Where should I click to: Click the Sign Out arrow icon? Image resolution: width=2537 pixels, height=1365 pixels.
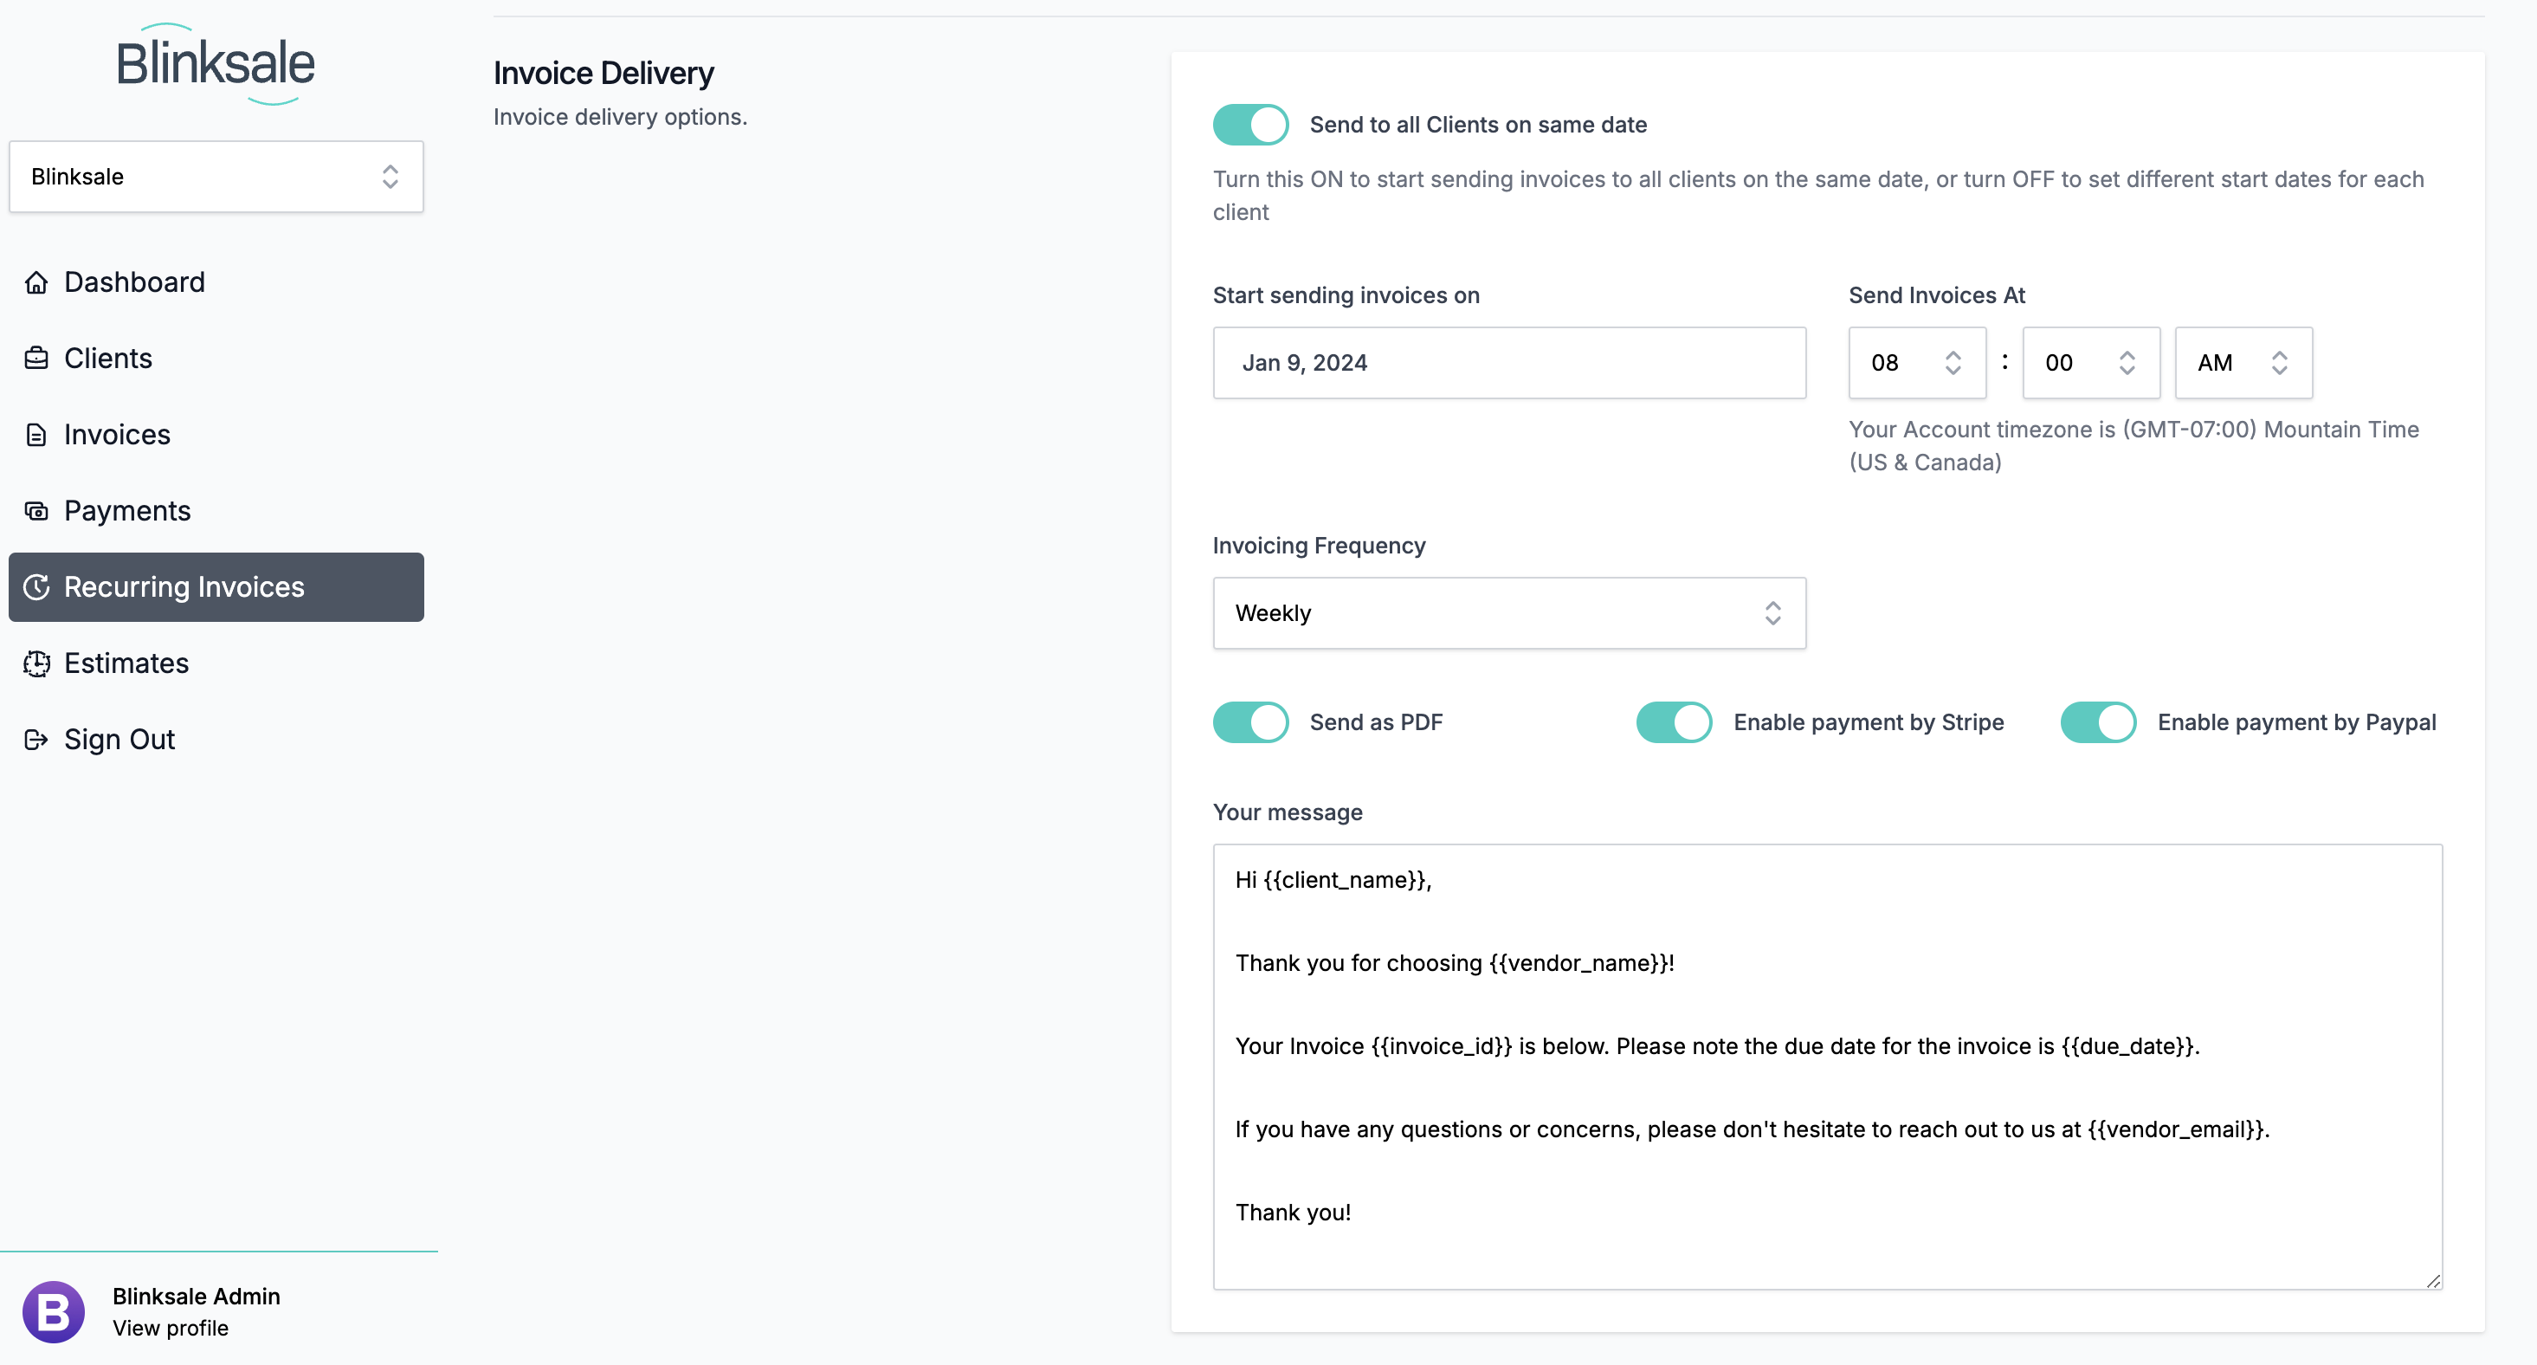click(36, 740)
